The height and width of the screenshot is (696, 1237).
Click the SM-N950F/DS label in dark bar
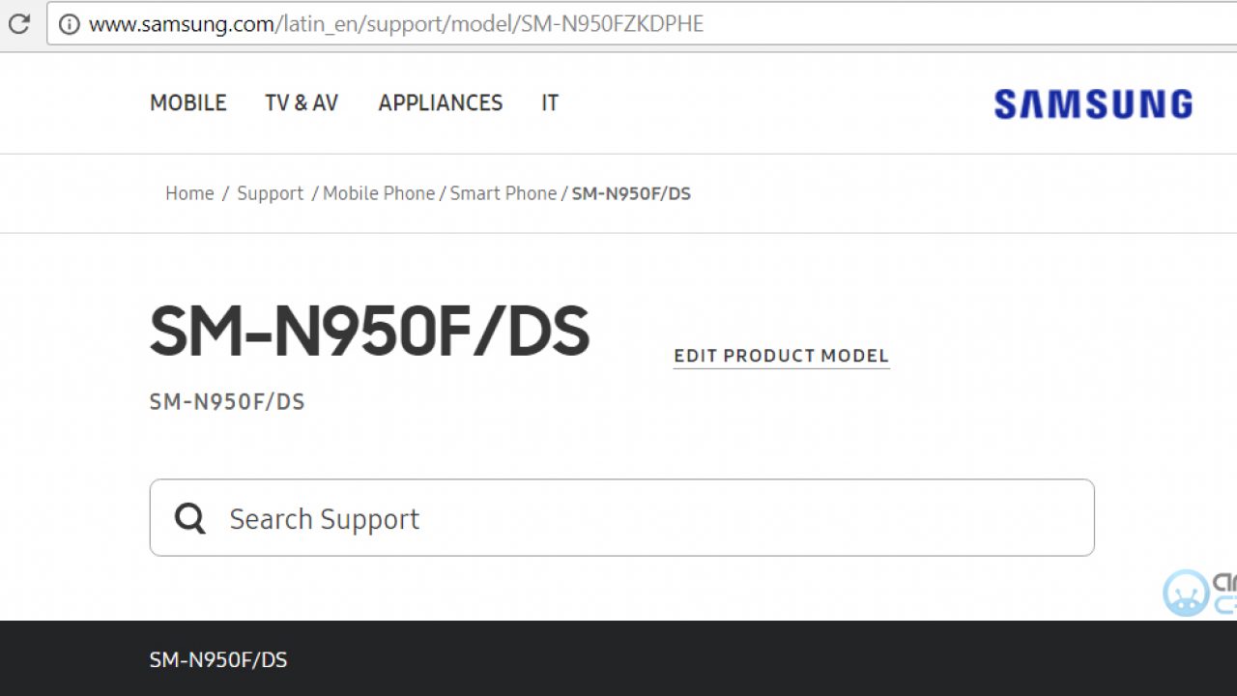point(218,660)
